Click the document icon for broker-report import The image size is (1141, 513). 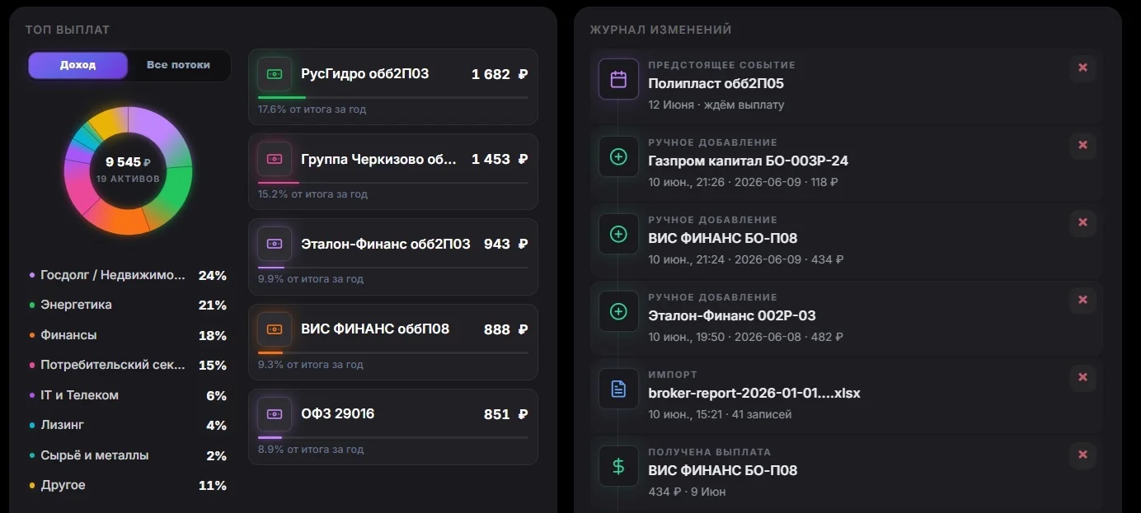[x=618, y=389]
